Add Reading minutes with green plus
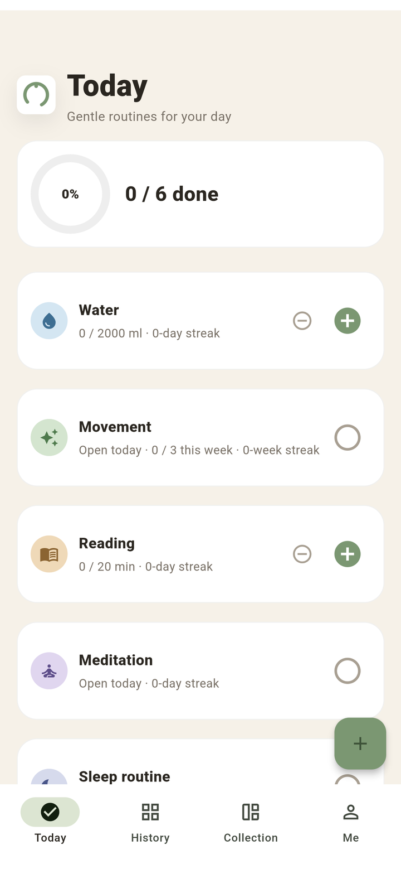Viewport: 401px width, 869px height. click(x=348, y=554)
